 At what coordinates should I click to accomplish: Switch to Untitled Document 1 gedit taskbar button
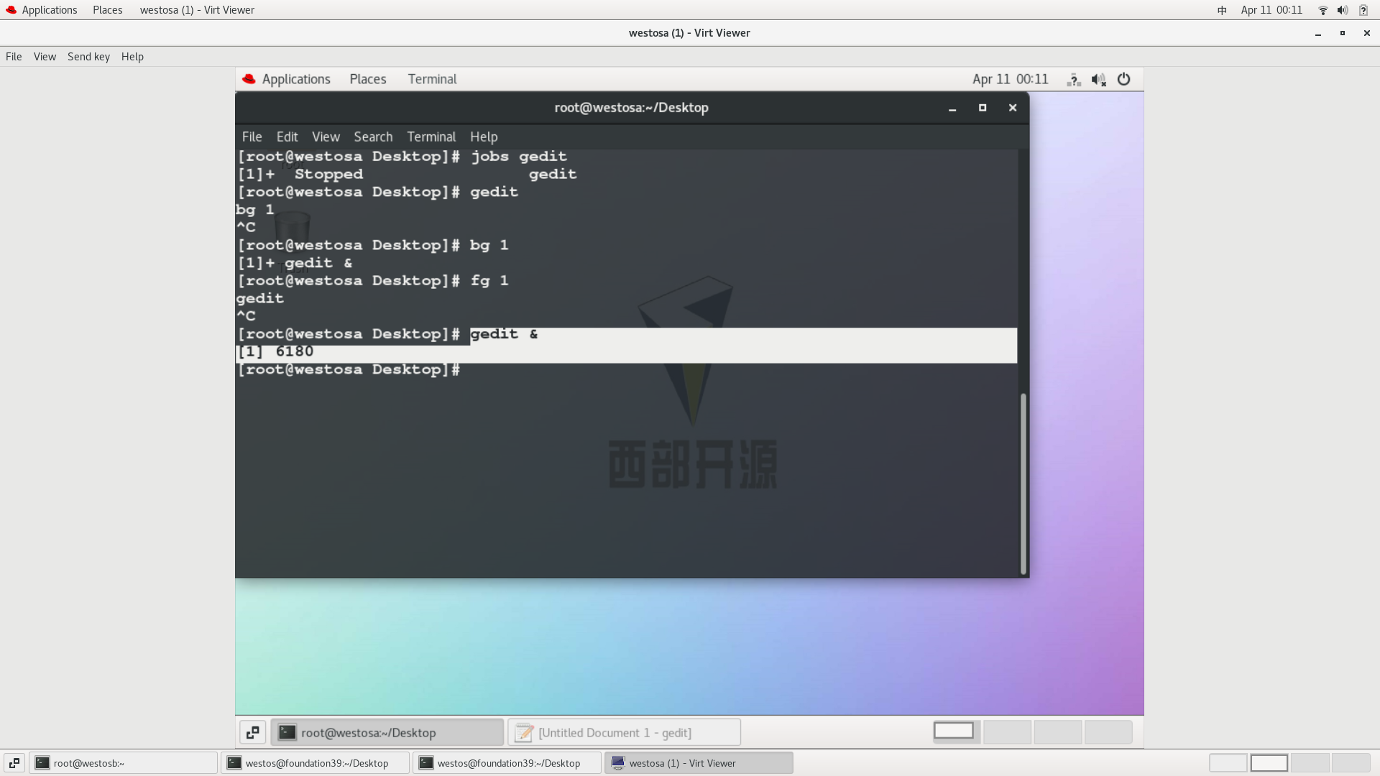624,733
